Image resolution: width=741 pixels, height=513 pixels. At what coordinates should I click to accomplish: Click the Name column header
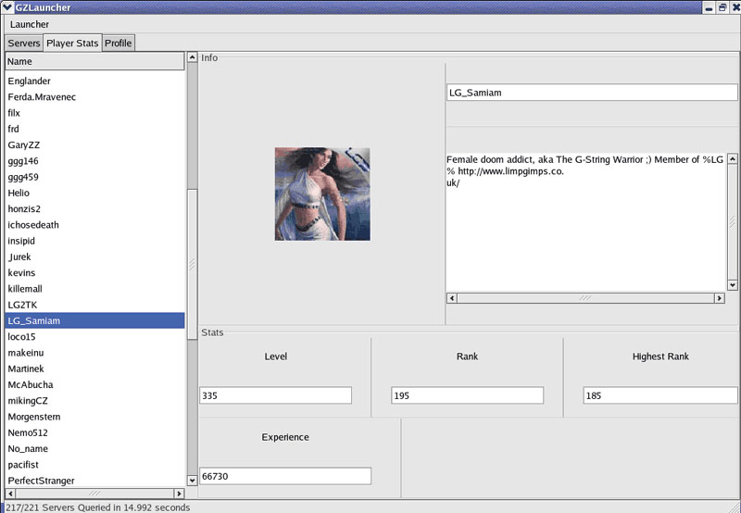click(x=94, y=61)
